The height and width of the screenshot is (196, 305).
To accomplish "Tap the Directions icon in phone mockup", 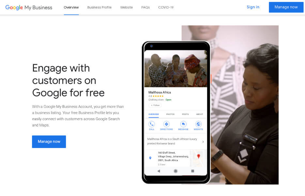I will pos(166,124).
